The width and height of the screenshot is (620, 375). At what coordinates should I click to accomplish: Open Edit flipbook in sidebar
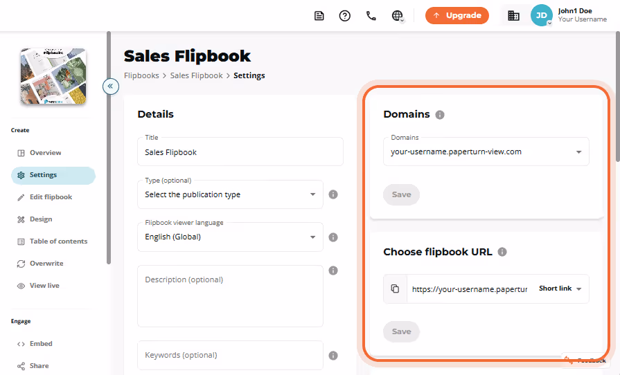point(53,197)
